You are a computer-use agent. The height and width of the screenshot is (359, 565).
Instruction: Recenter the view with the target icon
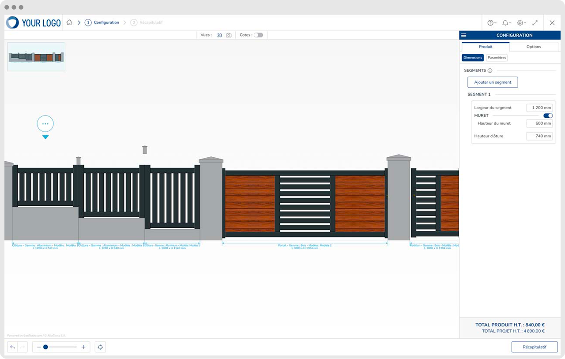point(100,347)
